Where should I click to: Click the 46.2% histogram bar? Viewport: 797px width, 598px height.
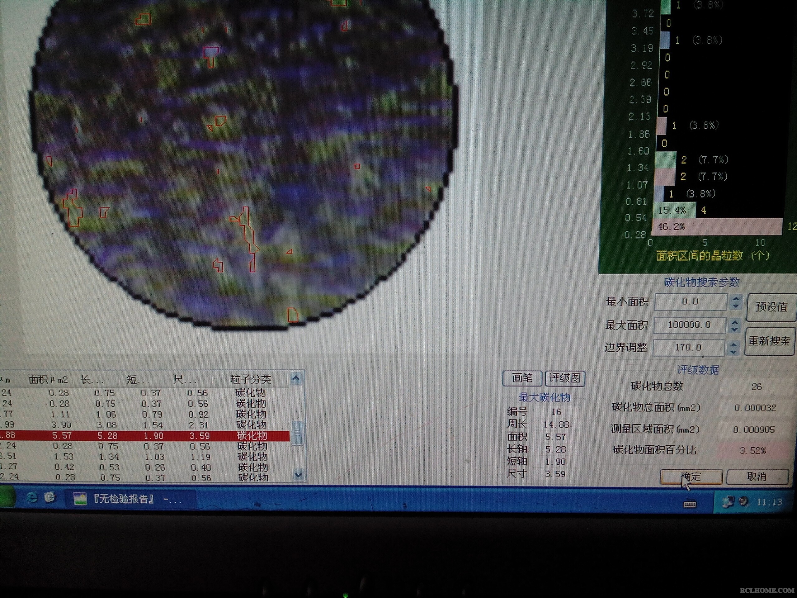coord(717,226)
